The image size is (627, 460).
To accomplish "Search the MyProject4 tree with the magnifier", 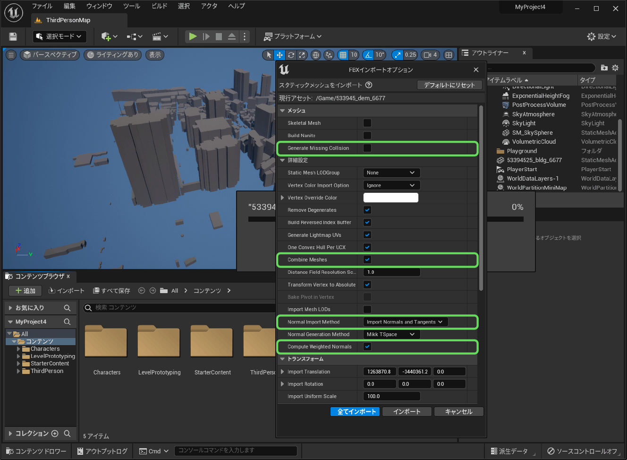I will [67, 322].
